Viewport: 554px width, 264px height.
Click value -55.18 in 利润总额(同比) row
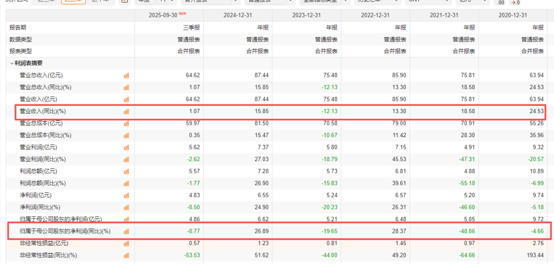[x=468, y=183]
